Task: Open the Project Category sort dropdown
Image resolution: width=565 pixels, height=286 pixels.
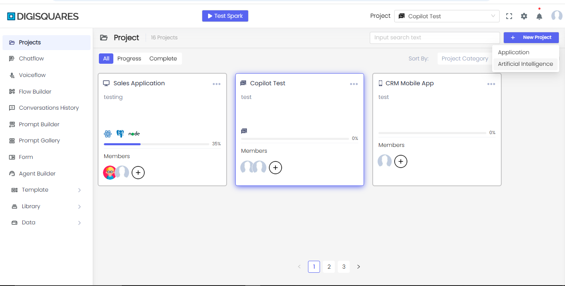Action: click(x=465, y=59)
